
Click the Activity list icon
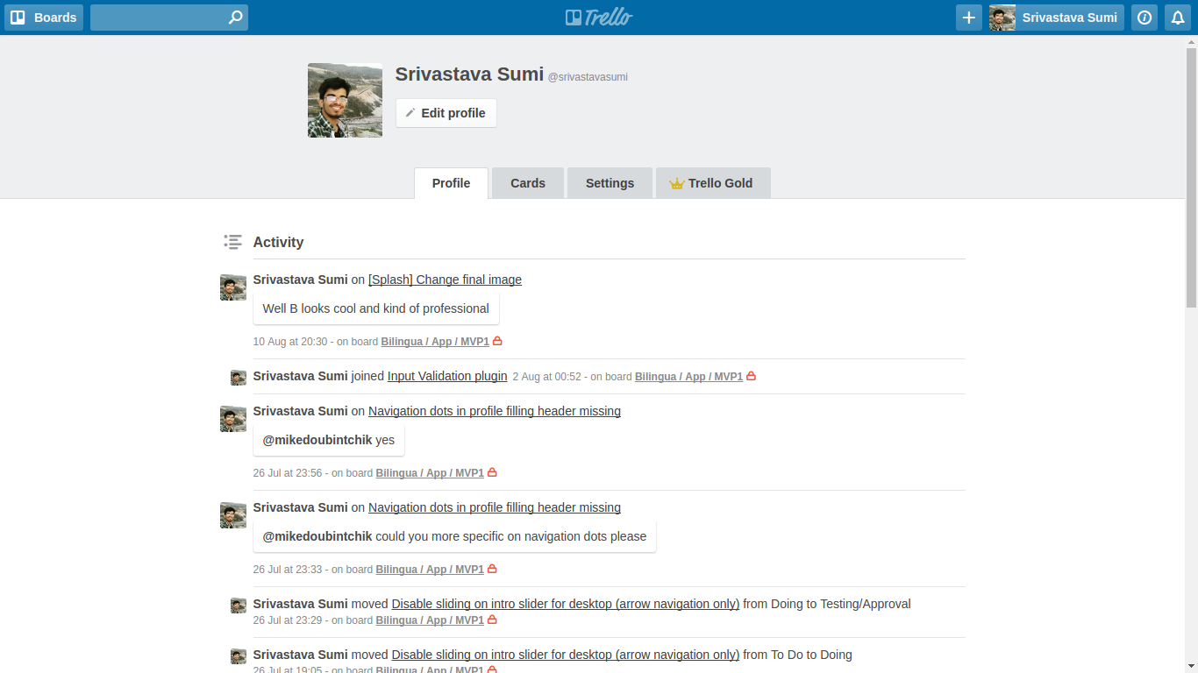(x=232, y=242)
